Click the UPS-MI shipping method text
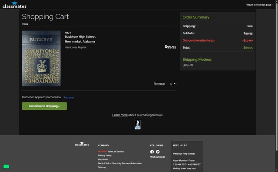This screenshot has width=278, height=172. (188, 65)
